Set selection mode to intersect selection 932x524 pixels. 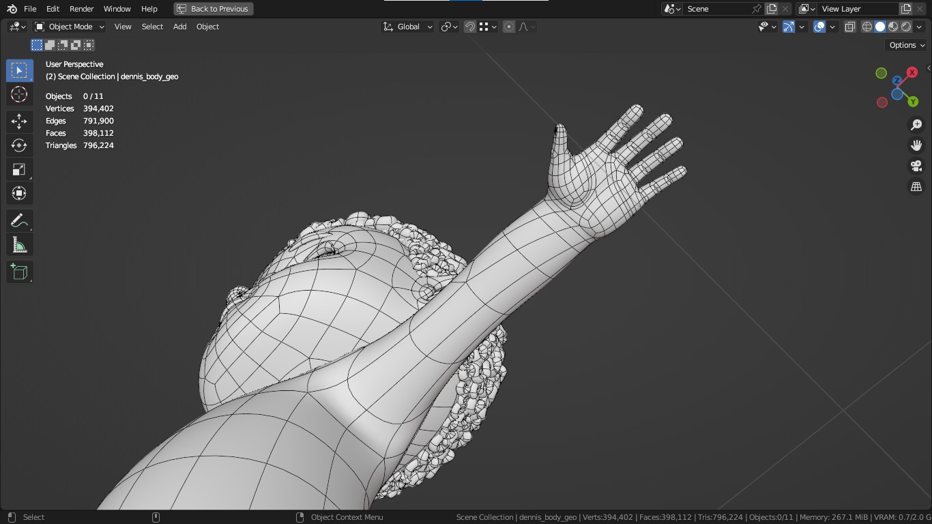point(89,45)
